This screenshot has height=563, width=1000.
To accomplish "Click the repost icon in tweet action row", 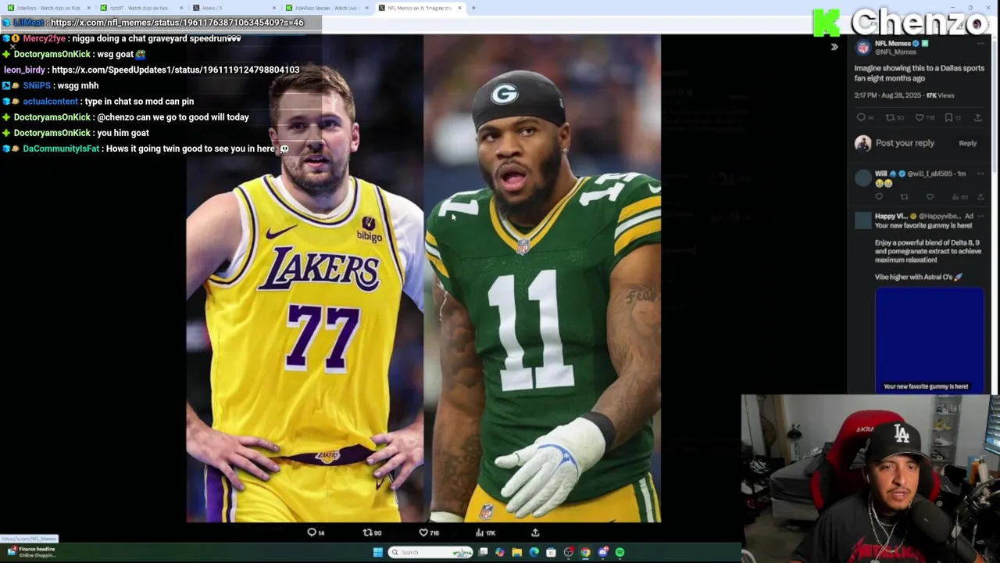I will pyautogui.click(x=890, y=117).
